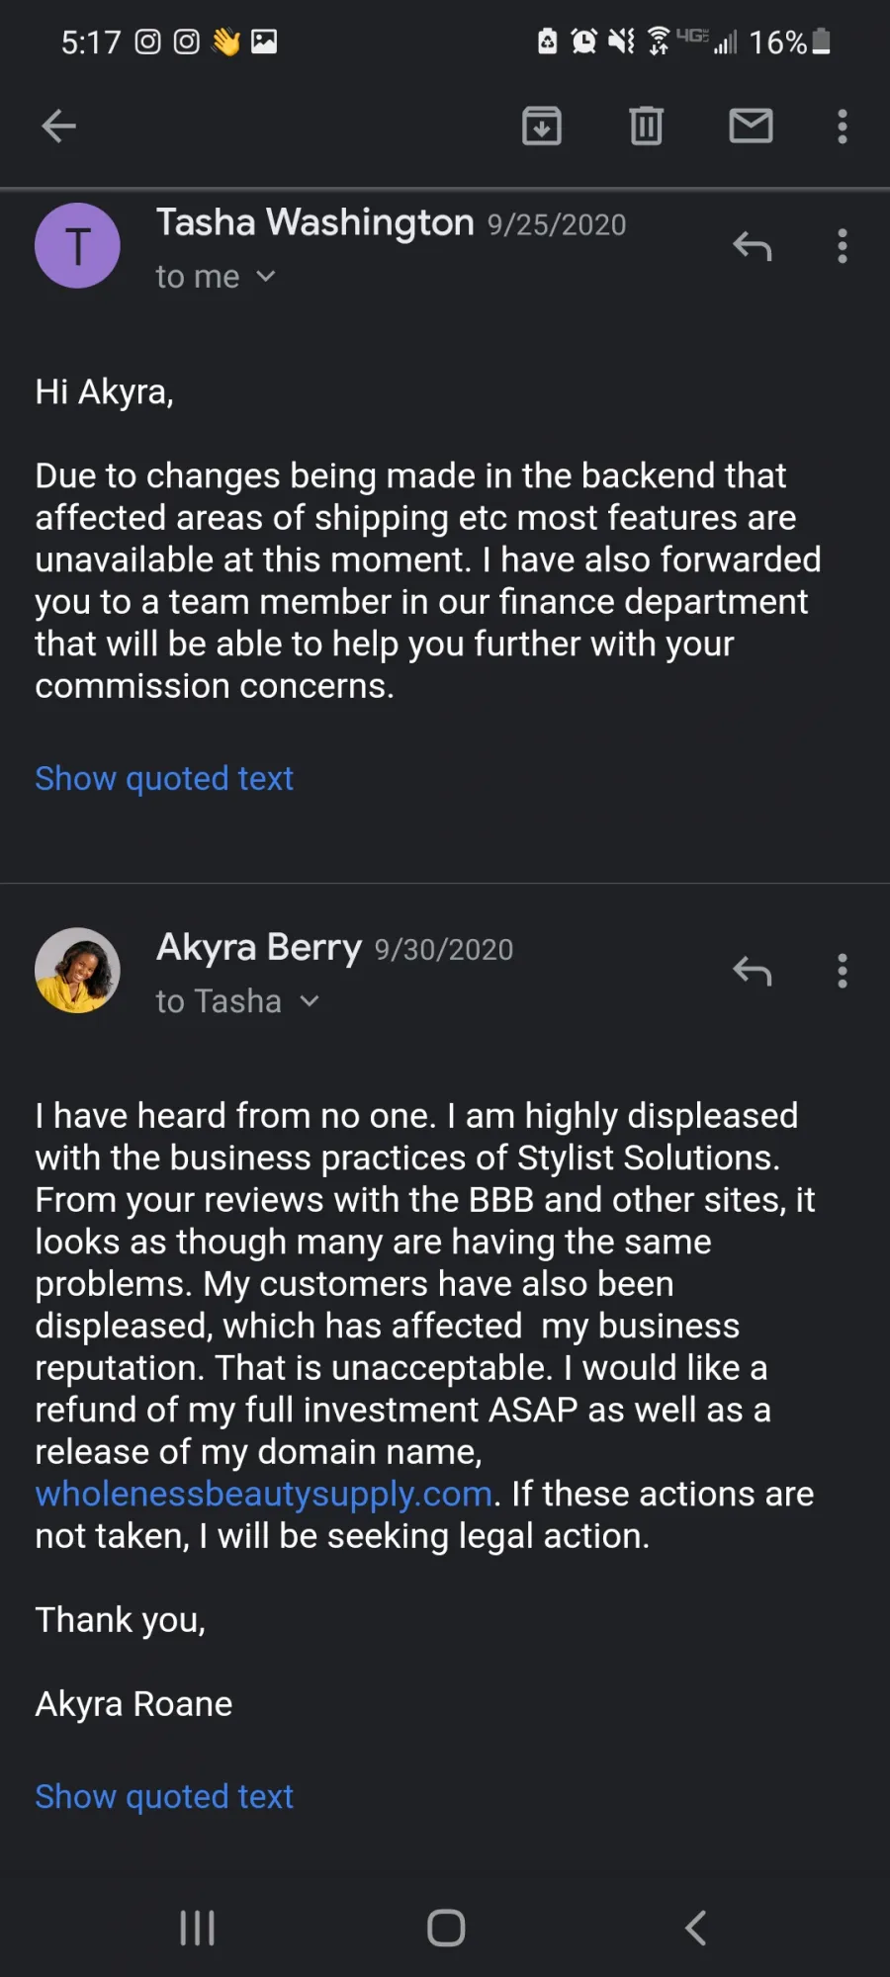Open Android recent apps button
The width and height of the screenshot is (890, 1977).
(x=197, y=1928)
